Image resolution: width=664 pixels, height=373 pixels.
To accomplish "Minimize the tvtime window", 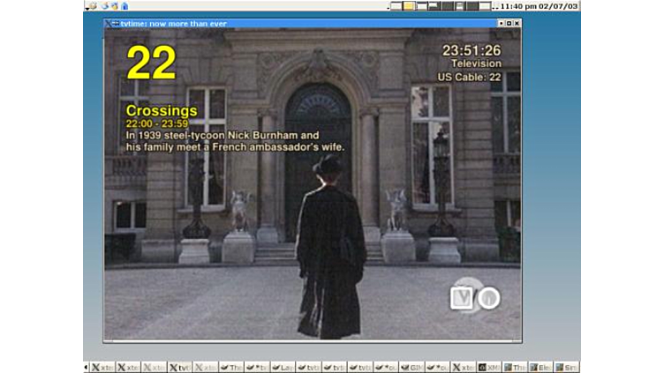I will (501, 23).
